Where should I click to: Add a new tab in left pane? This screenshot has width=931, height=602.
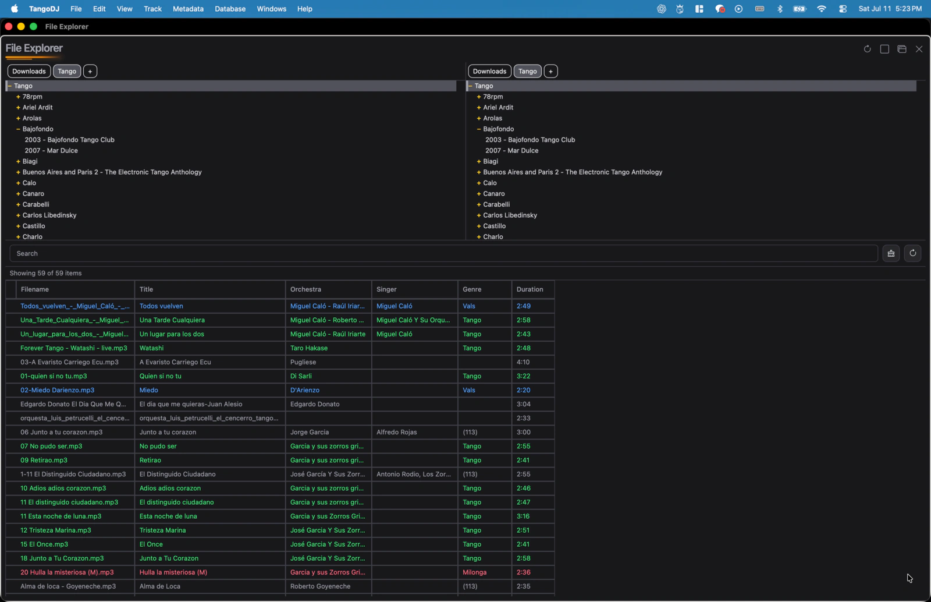coord(90,71)
